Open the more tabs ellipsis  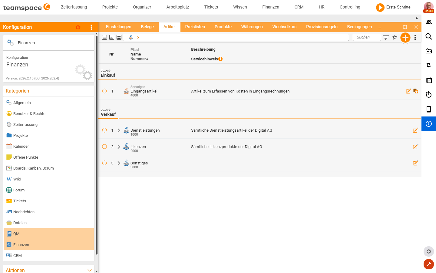[380, 27]
